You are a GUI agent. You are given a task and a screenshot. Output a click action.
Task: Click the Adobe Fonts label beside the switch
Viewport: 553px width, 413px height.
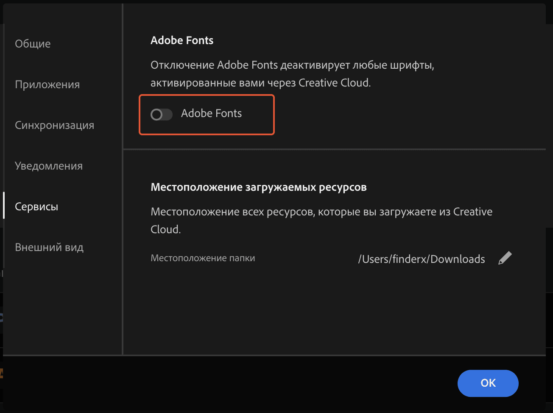coord(211,113)
